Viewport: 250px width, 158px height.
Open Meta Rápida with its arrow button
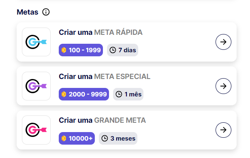pyautogui.click(x=223, y=42)
